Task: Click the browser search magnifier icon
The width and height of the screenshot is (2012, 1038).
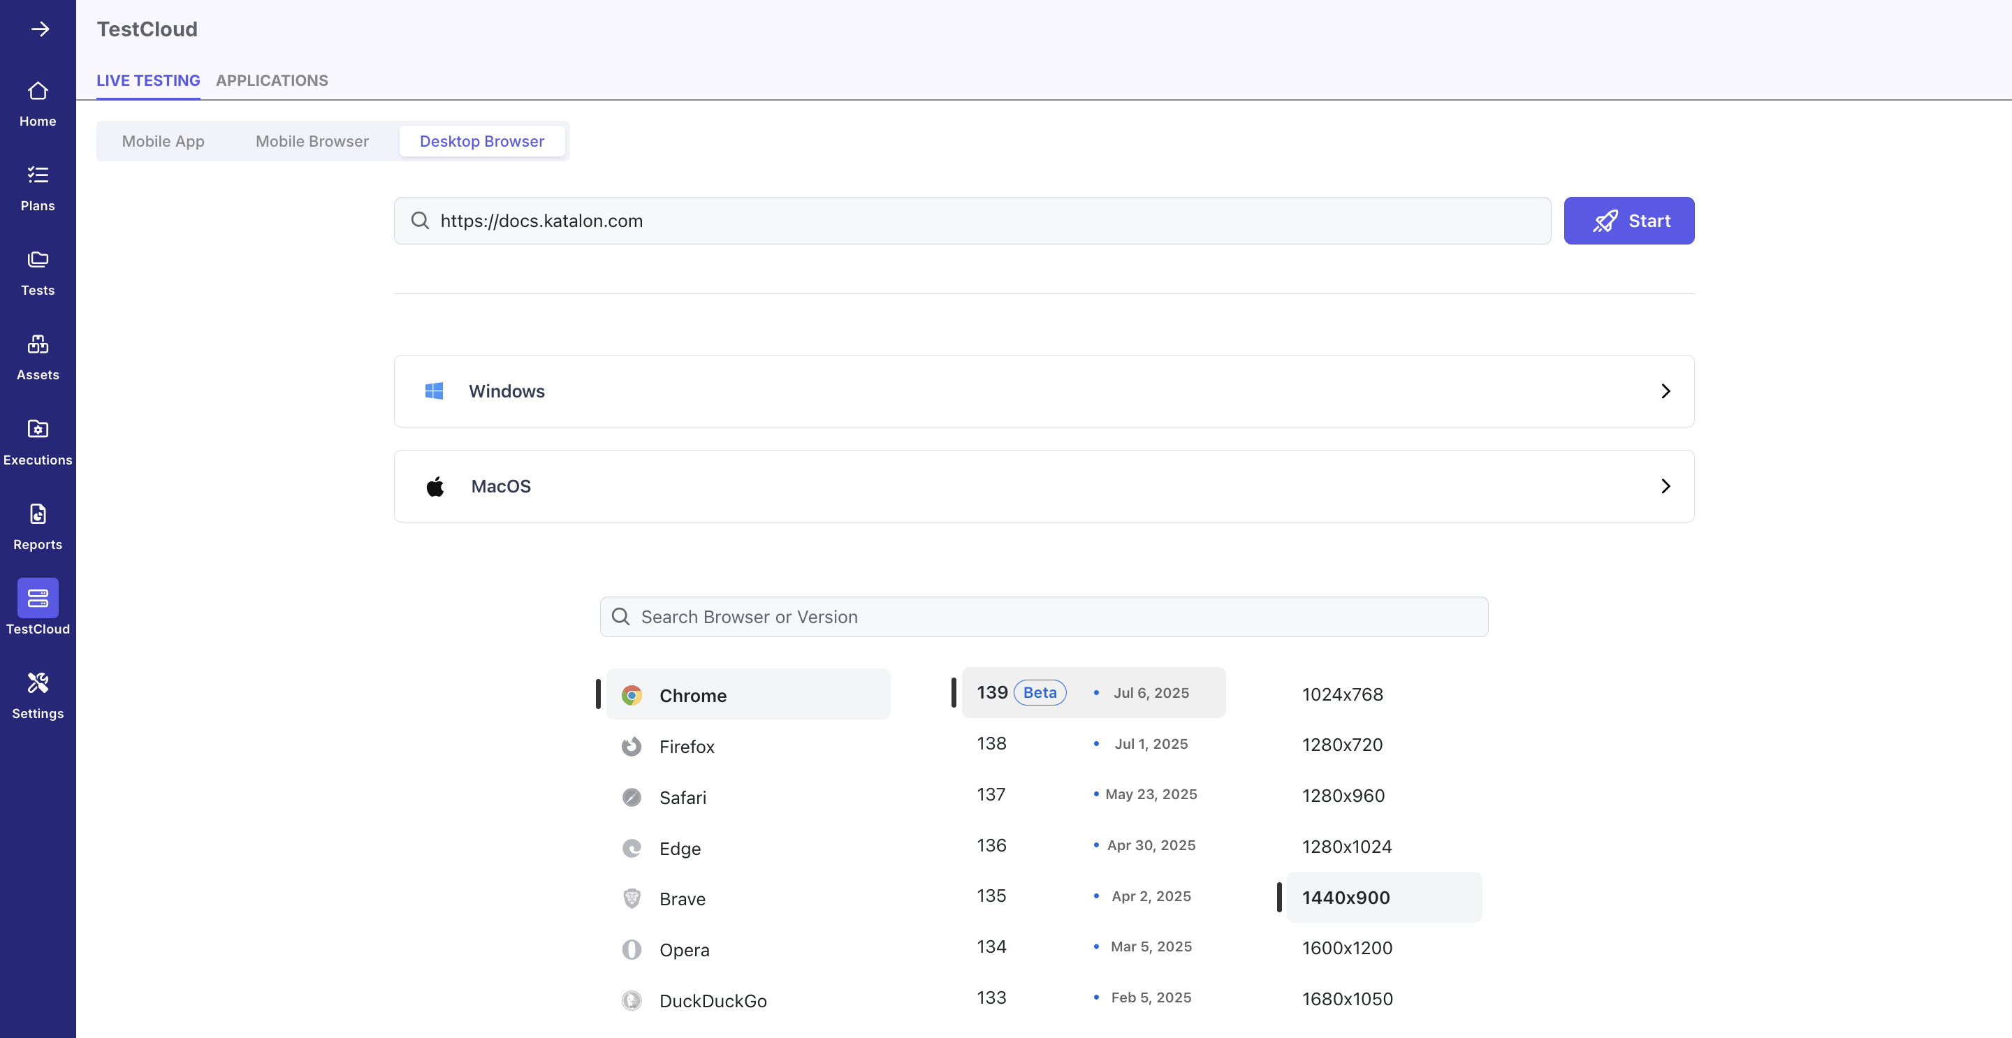Action: 621,616
